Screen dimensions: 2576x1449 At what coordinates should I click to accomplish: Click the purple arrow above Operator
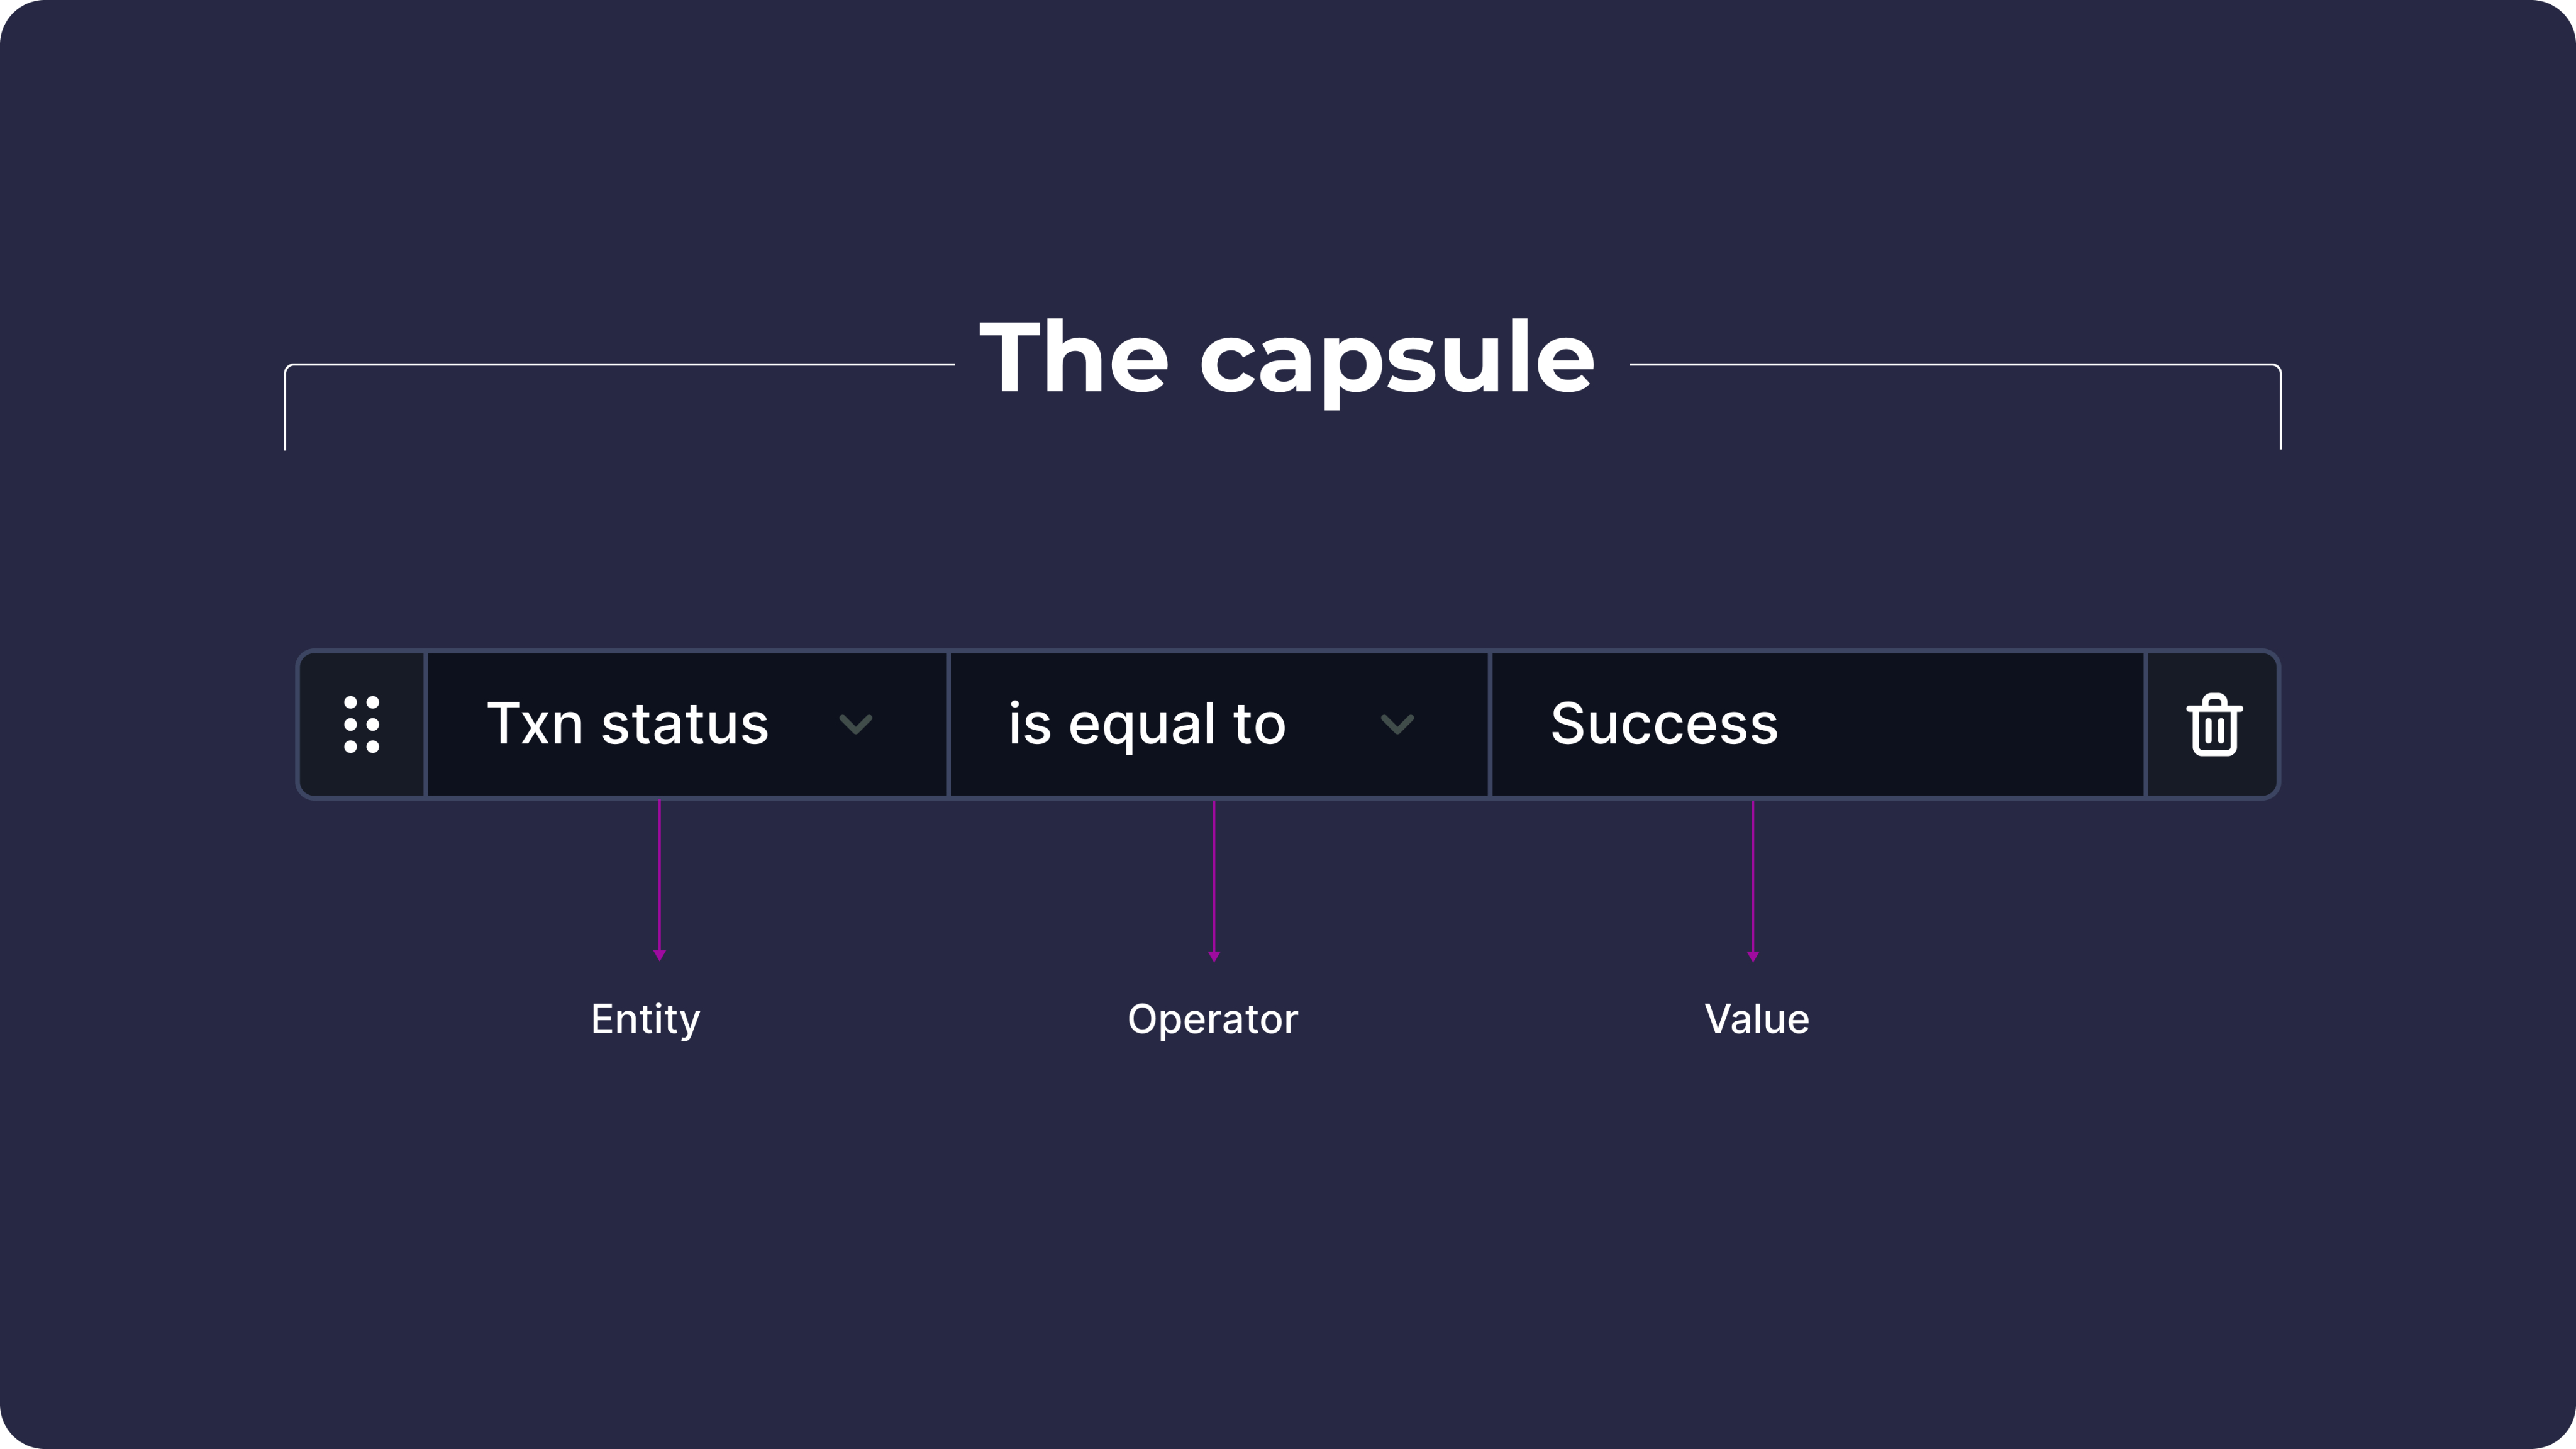(1214, 880)
